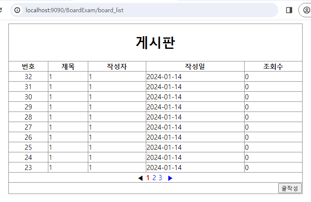Screen dimensions: 311x202
Task: Click the 2024-01-14 date in row 24
Action: [x=164, y=157]
